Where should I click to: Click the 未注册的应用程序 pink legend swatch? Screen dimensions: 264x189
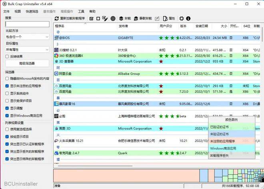click(232, 141)
